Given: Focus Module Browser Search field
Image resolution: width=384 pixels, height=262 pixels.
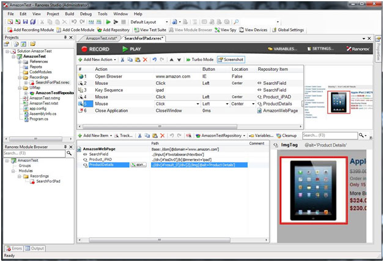Looking at the screenshot, I should (x=34, y=153).
